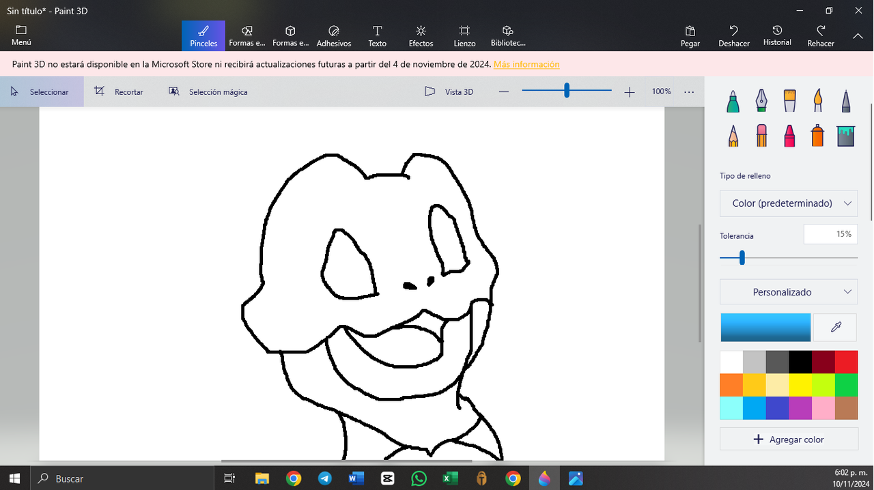Open Excel from the taskbar
Screen dimensions: 874x490
(x=451, y=478)
